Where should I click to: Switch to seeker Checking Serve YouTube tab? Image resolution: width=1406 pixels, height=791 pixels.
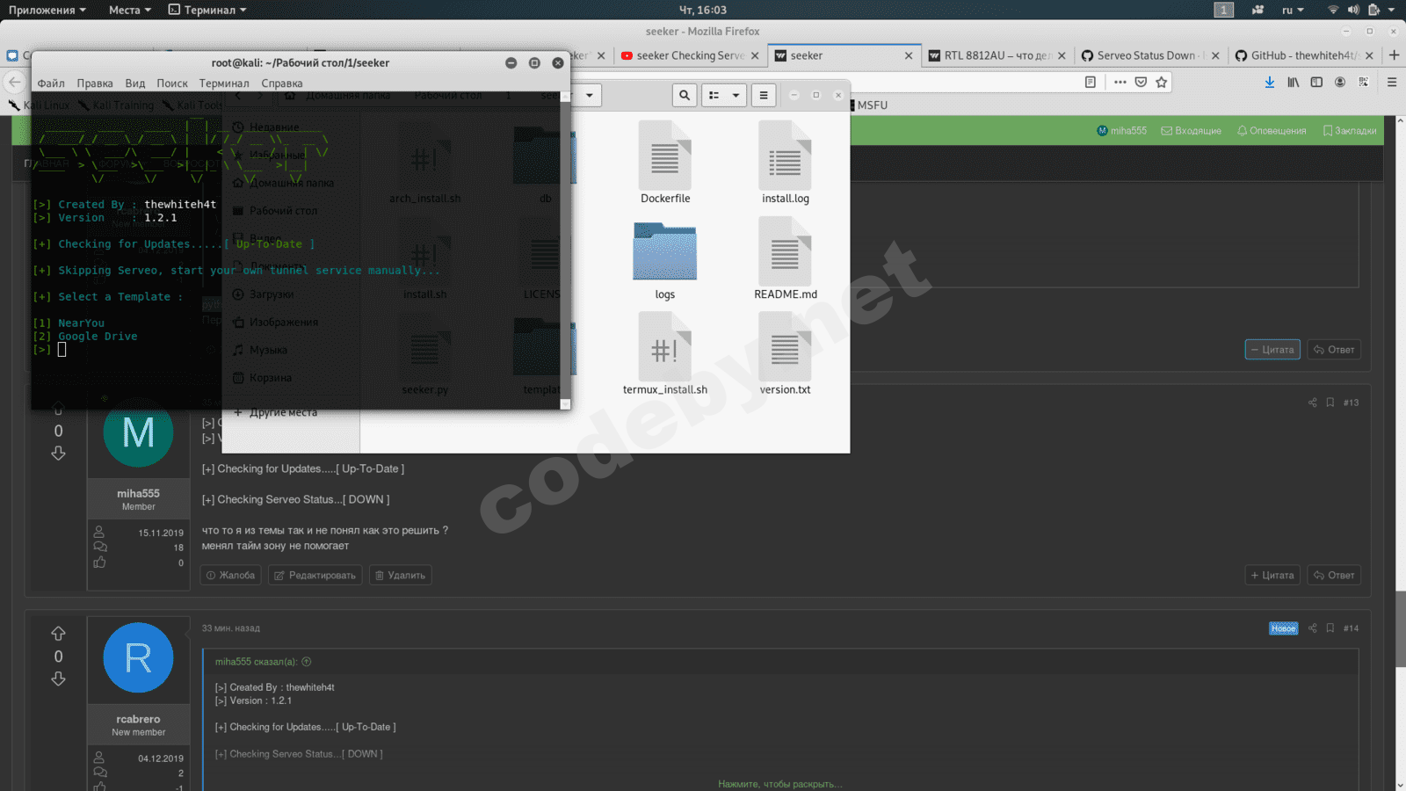click(691, 55)
